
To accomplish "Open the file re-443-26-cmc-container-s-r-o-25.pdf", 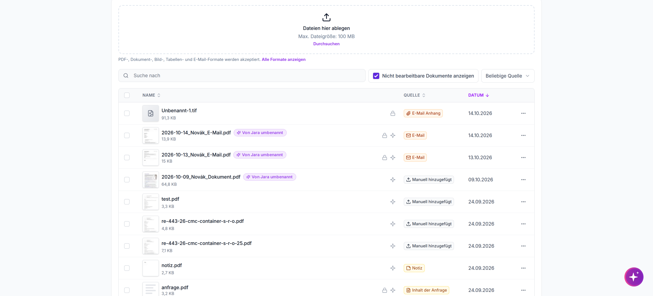I will [x=206, y=243].
